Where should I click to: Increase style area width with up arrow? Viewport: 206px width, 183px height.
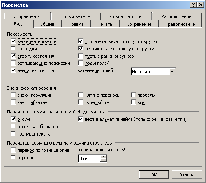coord(103,157)
